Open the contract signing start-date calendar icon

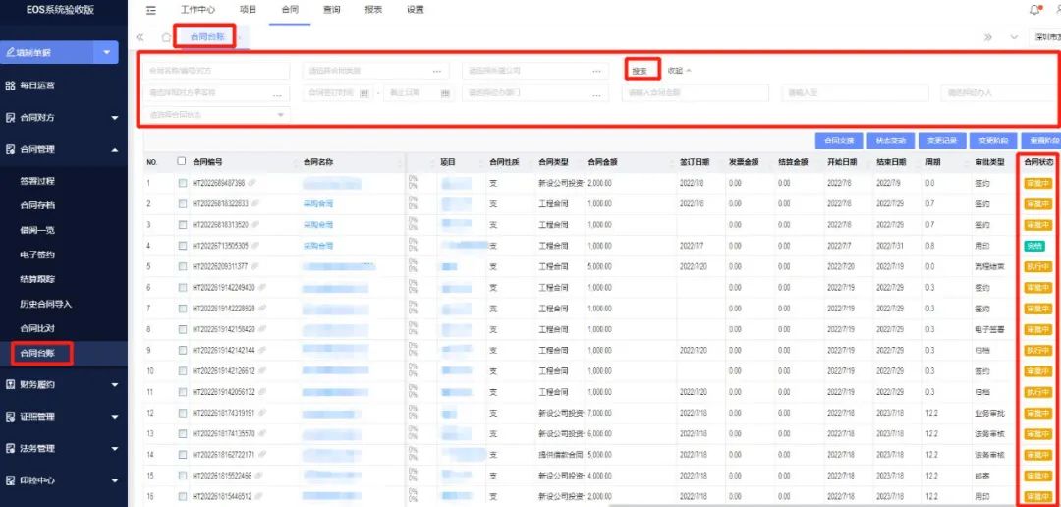(x=364, y=93)
